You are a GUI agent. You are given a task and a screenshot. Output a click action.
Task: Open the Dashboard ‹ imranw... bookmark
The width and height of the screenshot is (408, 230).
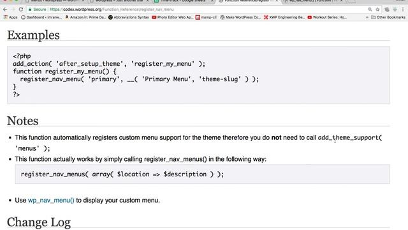41,17
